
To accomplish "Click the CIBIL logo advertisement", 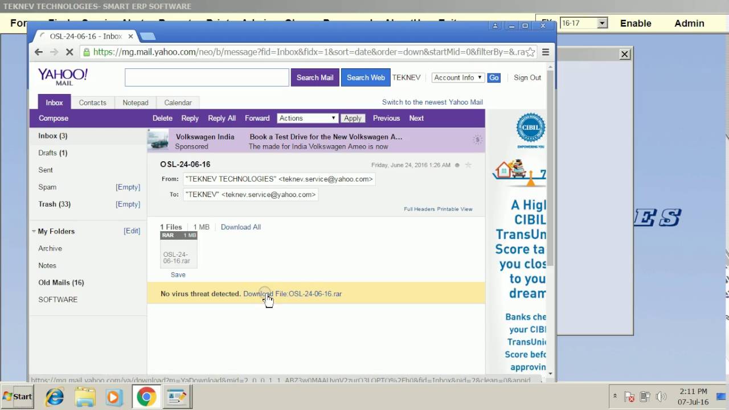I will [x=530, y=130].
